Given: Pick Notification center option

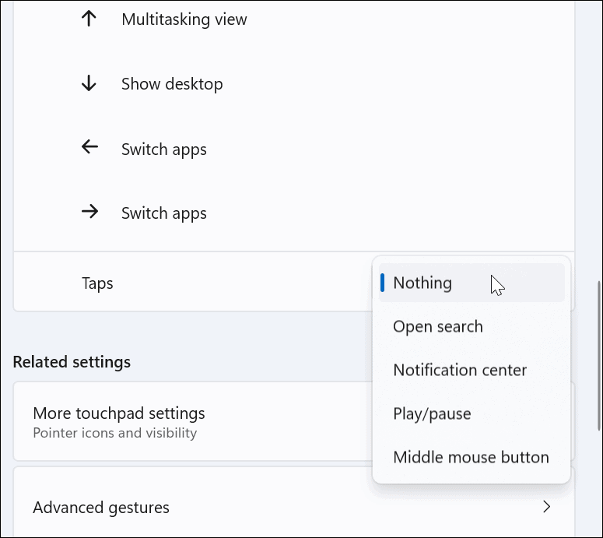Looking at the screenshot, I should pos(460,371).
